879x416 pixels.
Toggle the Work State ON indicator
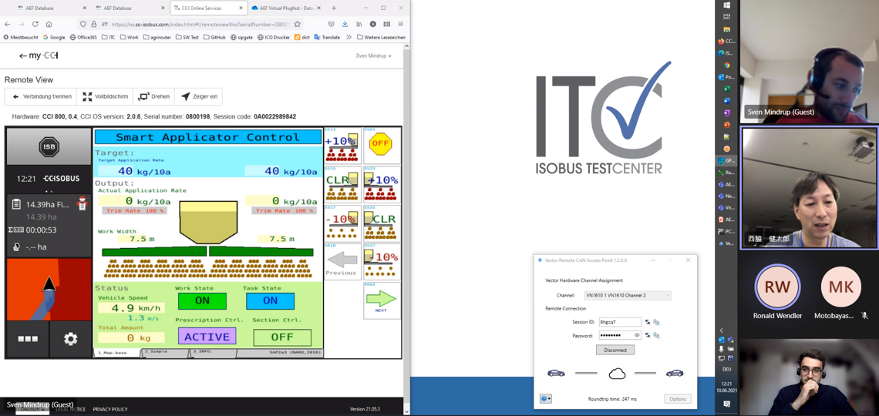tap(202, 300)
